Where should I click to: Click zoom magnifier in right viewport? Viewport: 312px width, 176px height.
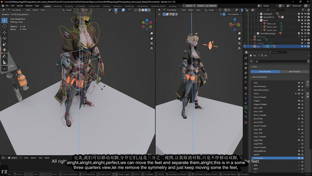coord(239,33)
